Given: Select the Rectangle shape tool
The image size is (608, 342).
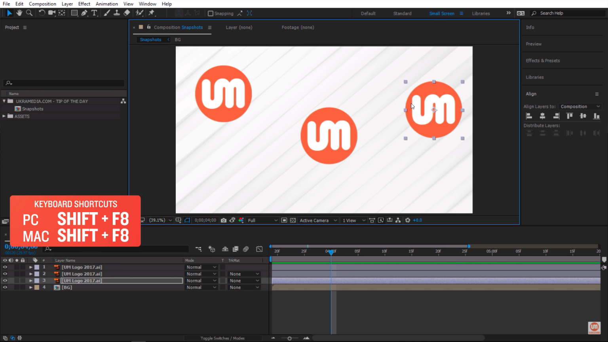Looking at the screenshot, I should (x=74, y=13).
